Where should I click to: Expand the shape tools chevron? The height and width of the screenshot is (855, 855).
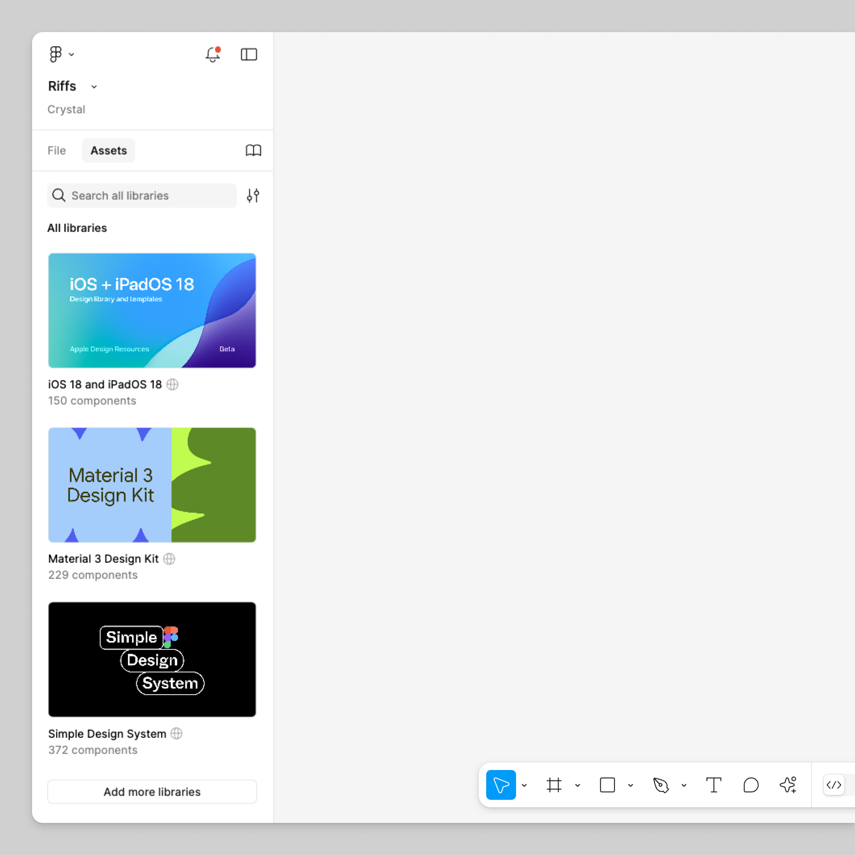coord(631,786)
